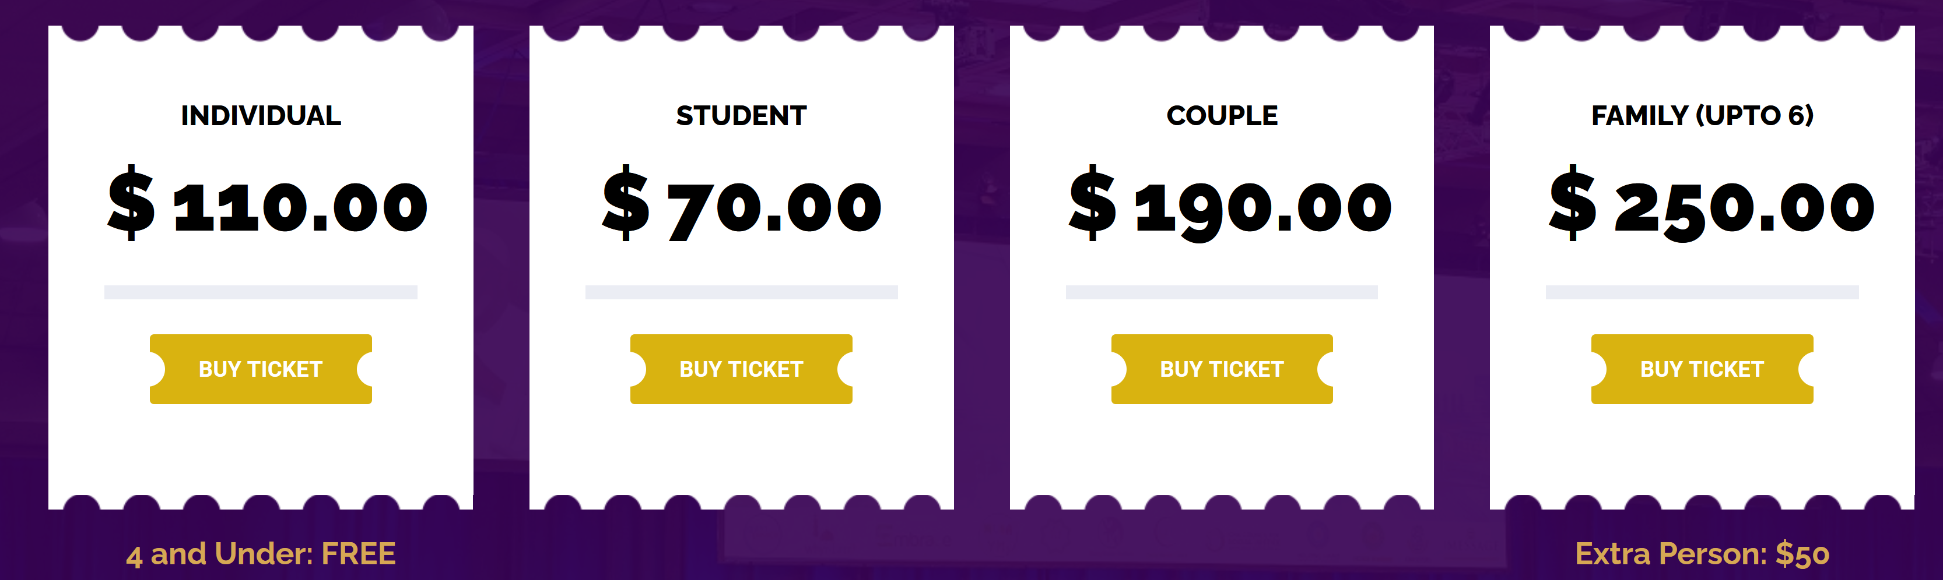Click the divider bar in Couple card
The image size is (1943, 580).
pos(1221,292)
